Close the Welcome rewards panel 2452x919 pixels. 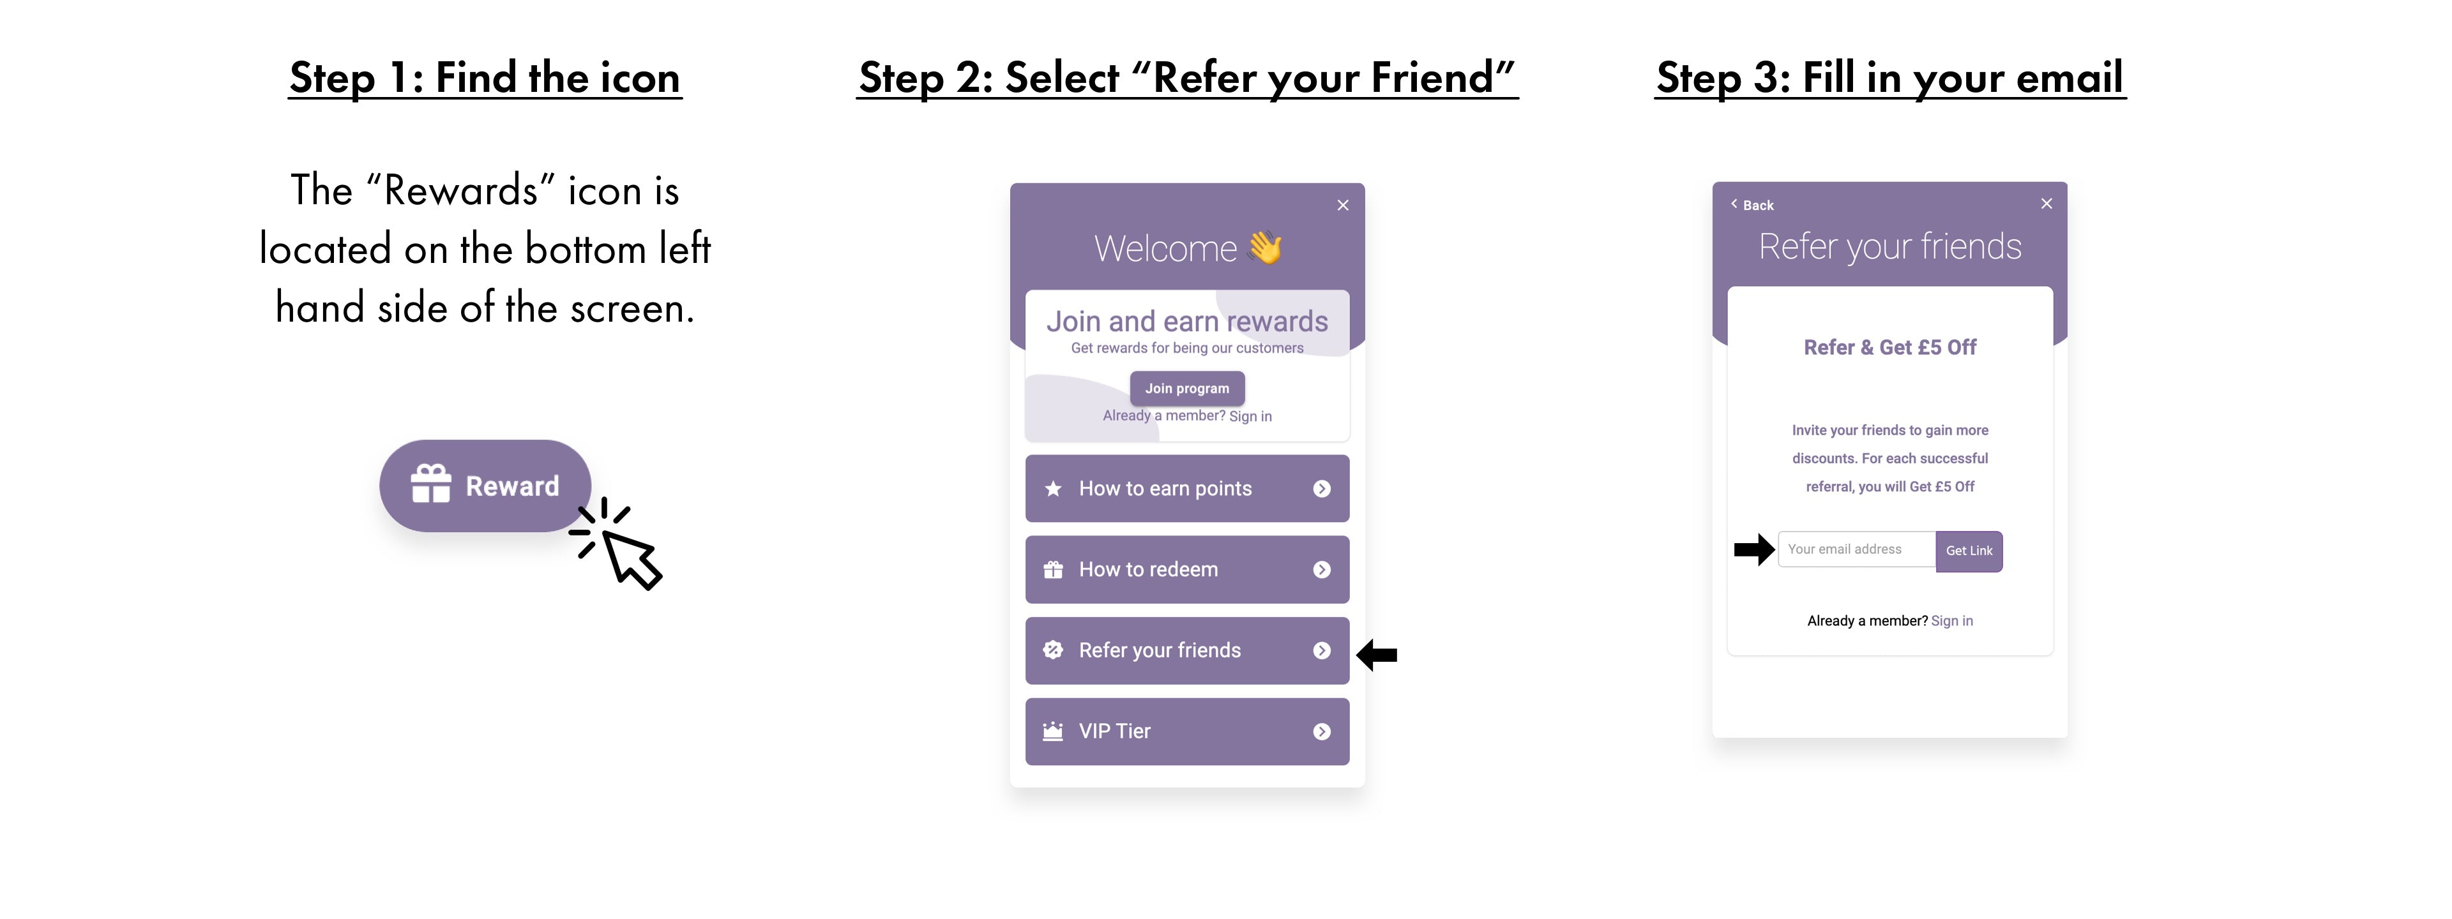1342,205
